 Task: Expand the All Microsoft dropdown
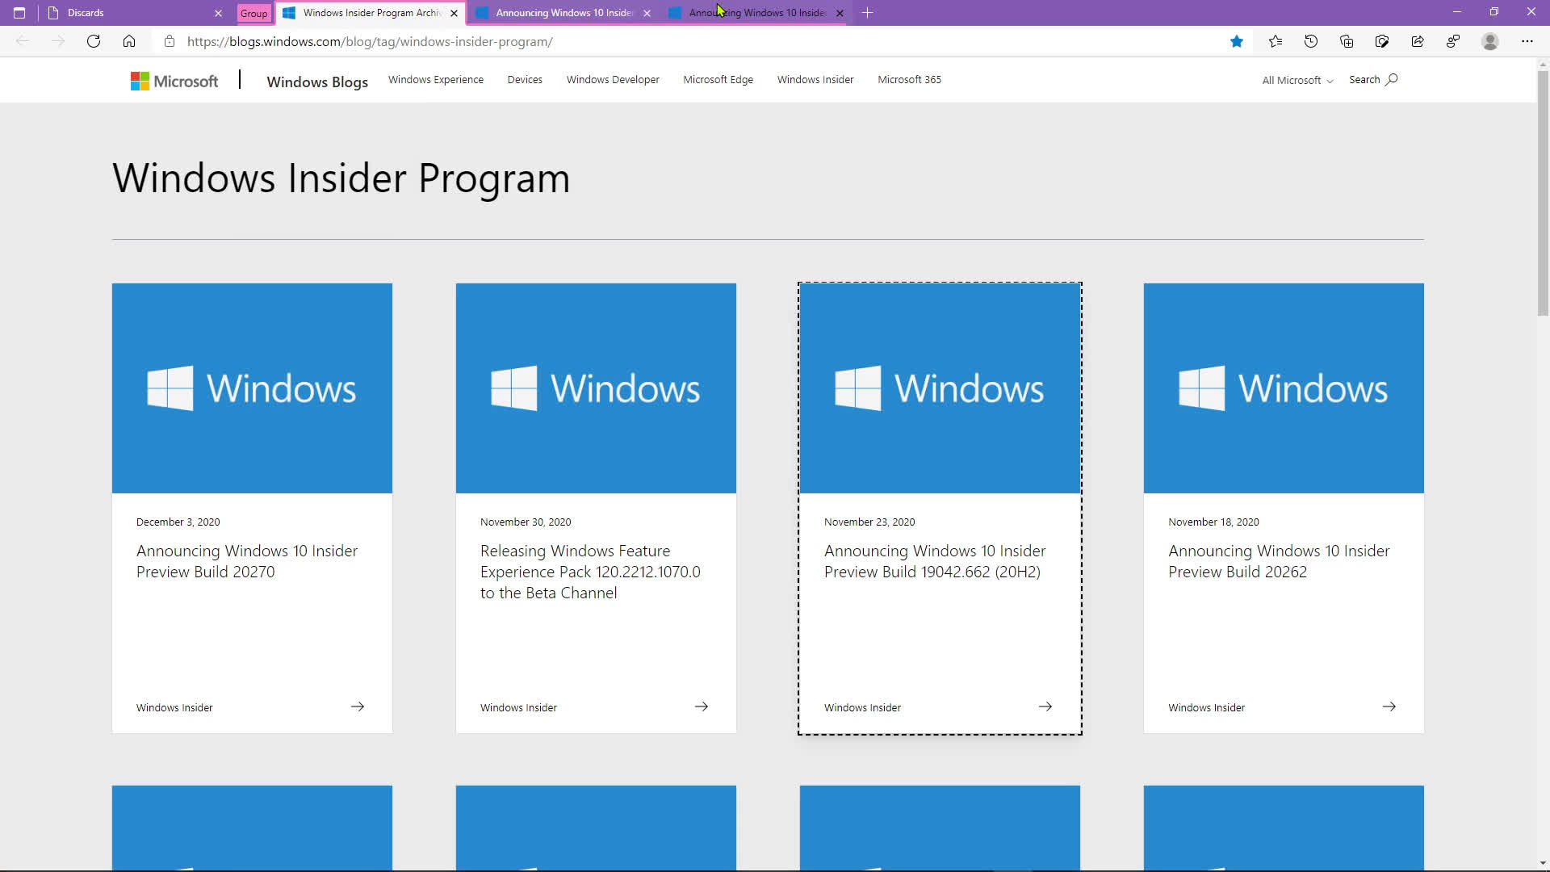pyautogui.click(x=1297, y=80)
